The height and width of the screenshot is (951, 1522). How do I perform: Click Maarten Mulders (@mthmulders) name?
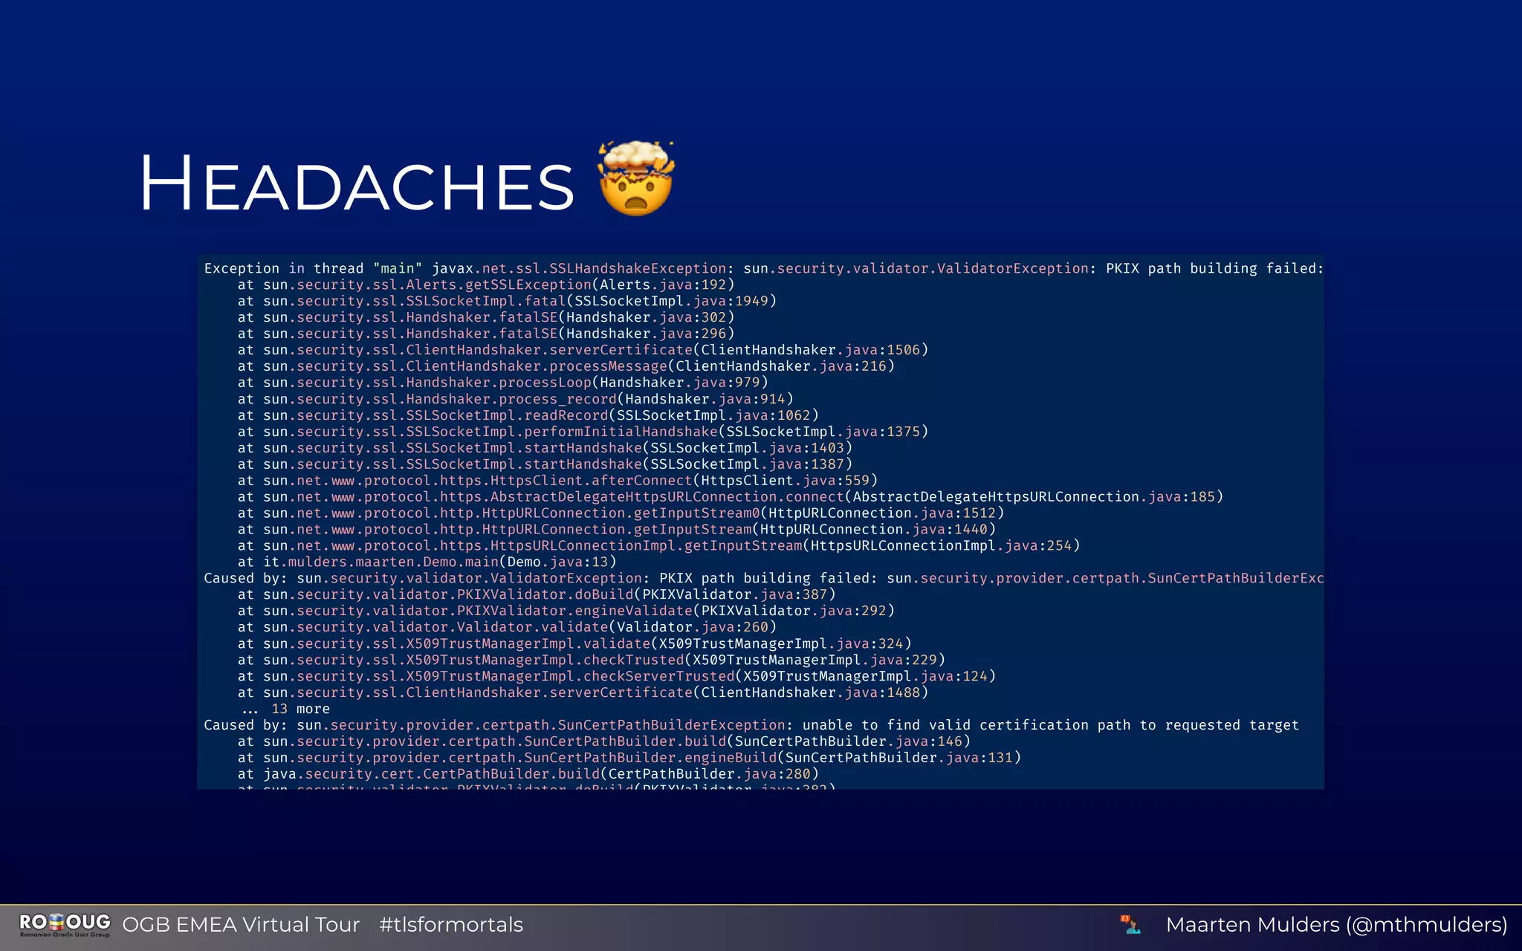1335,924
